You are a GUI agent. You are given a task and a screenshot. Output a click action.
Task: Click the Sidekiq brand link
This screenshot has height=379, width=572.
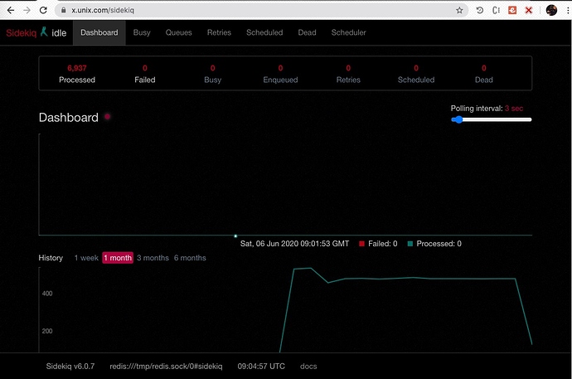point(22,33)
